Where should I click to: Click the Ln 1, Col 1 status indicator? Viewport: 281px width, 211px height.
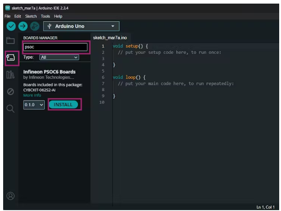265,207
